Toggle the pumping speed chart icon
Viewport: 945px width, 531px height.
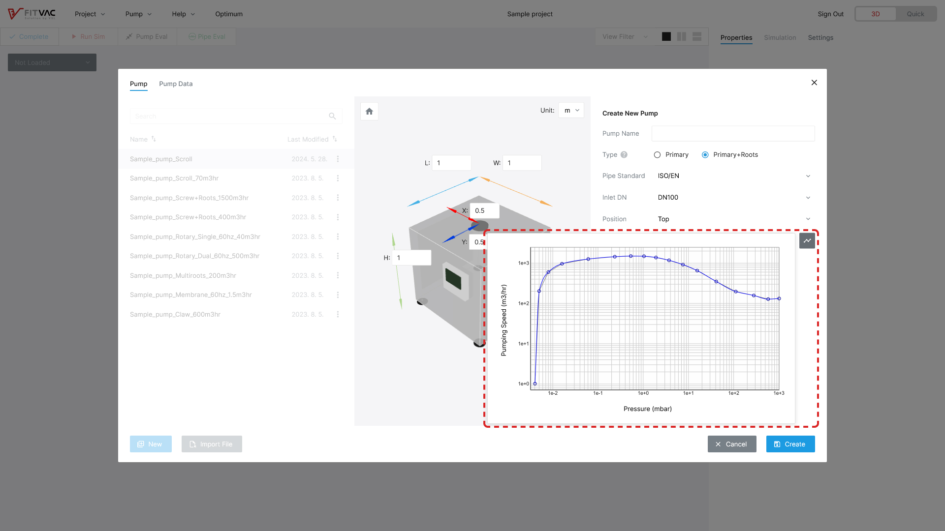[807, 241]
